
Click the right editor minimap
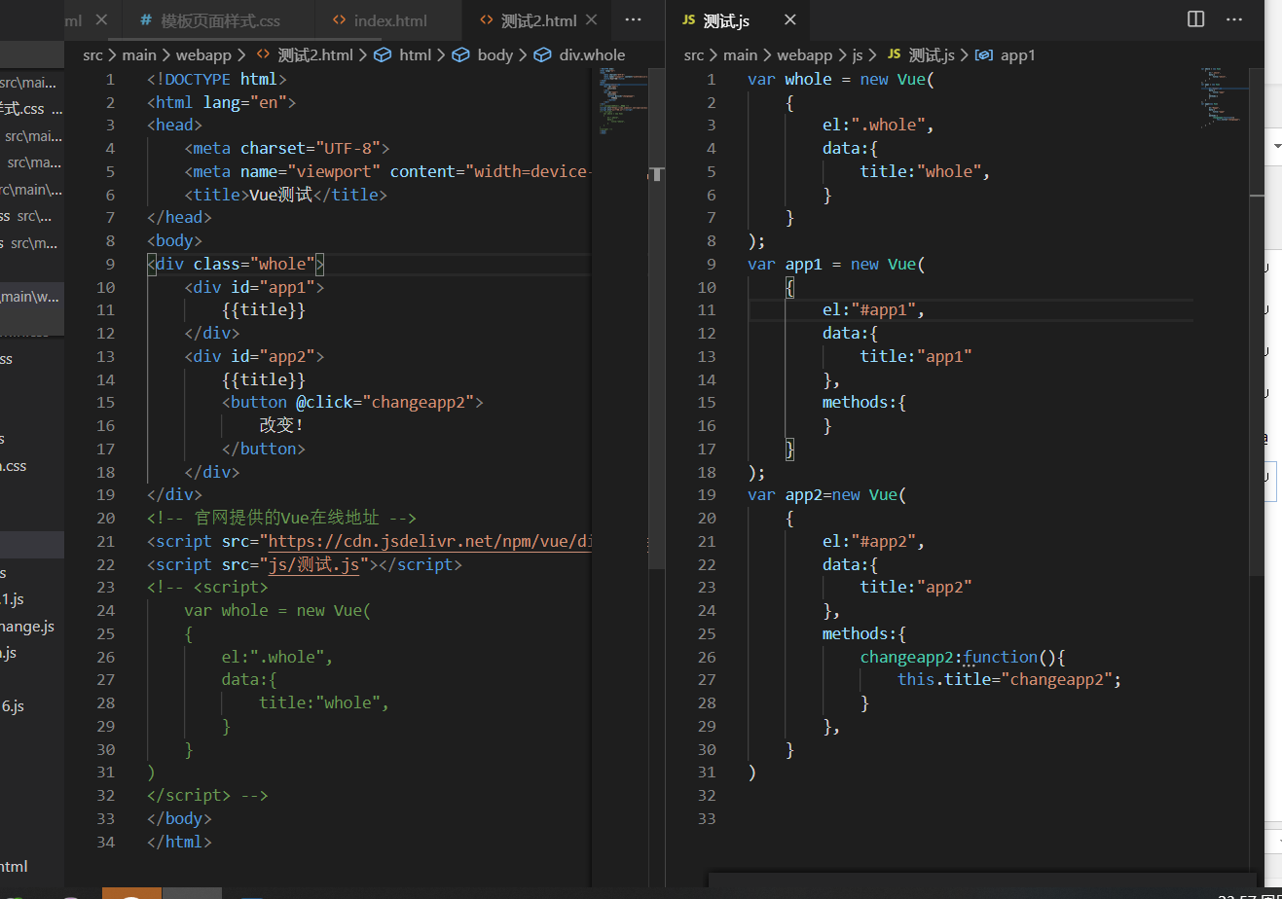1225,97
